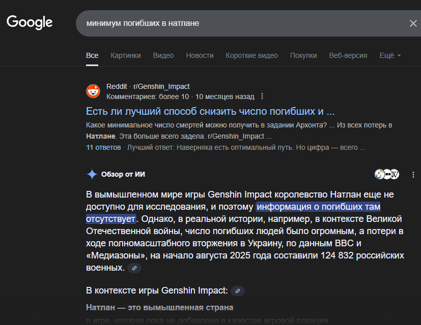Click the Google logo
The width and height of the screenshot is (421, 325).
[x=30, y=22]
